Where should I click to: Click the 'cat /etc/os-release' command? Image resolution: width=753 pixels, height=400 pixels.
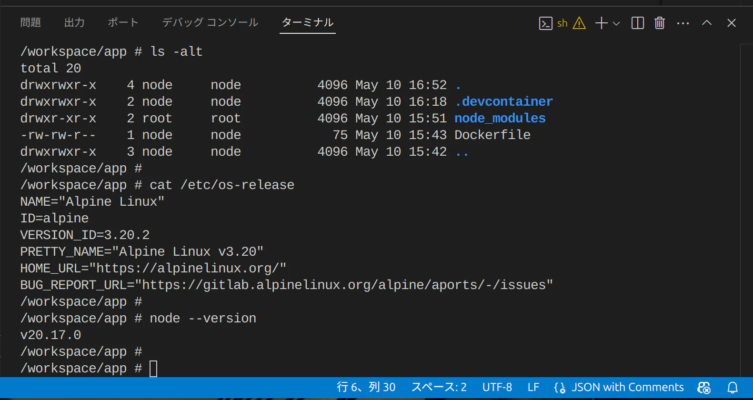point(222,185)
